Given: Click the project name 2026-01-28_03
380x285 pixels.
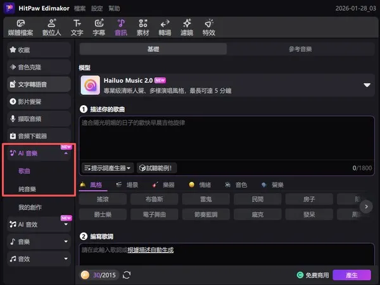Looking at the screenshot, I should [x=355, y=8].
